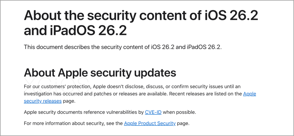This screenshot has height=136, width=294.
Task: Click the CVE-ID hyperlink
Action: pyautogui.click(x=153, y=112)
